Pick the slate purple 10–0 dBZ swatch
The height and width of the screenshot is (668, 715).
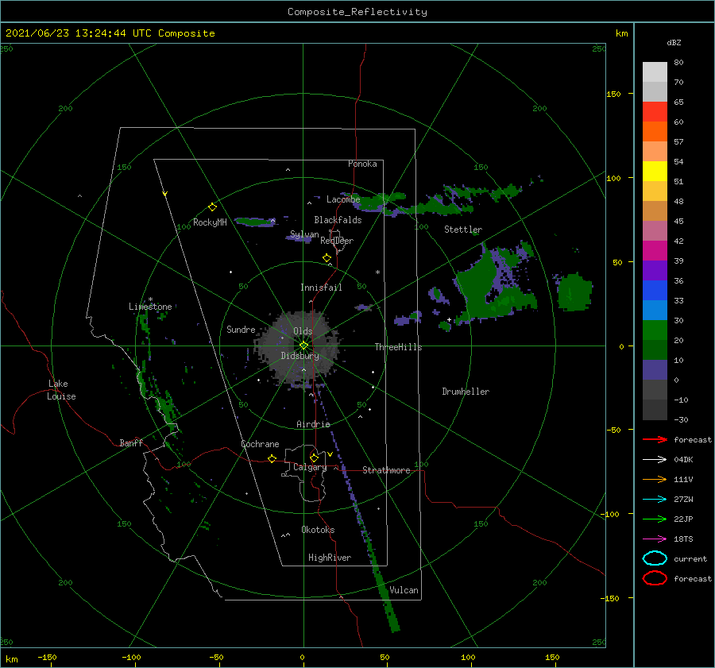[x=655, y=370]
